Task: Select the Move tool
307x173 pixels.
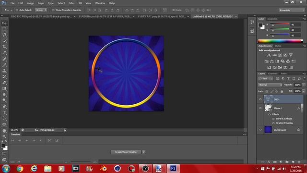Action: [x=4, y=23]
